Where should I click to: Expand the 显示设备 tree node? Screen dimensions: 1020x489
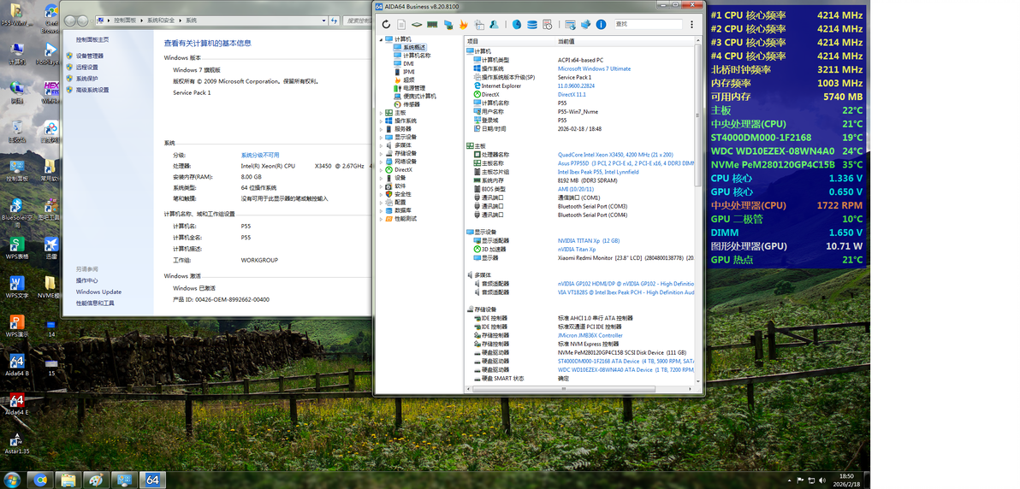[381, 137]
